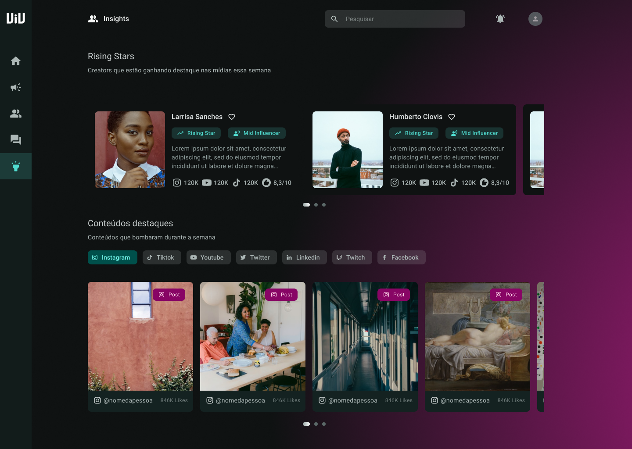Select the Youtube filter tab
The image size is (632, 449).
tap(208, 257)
